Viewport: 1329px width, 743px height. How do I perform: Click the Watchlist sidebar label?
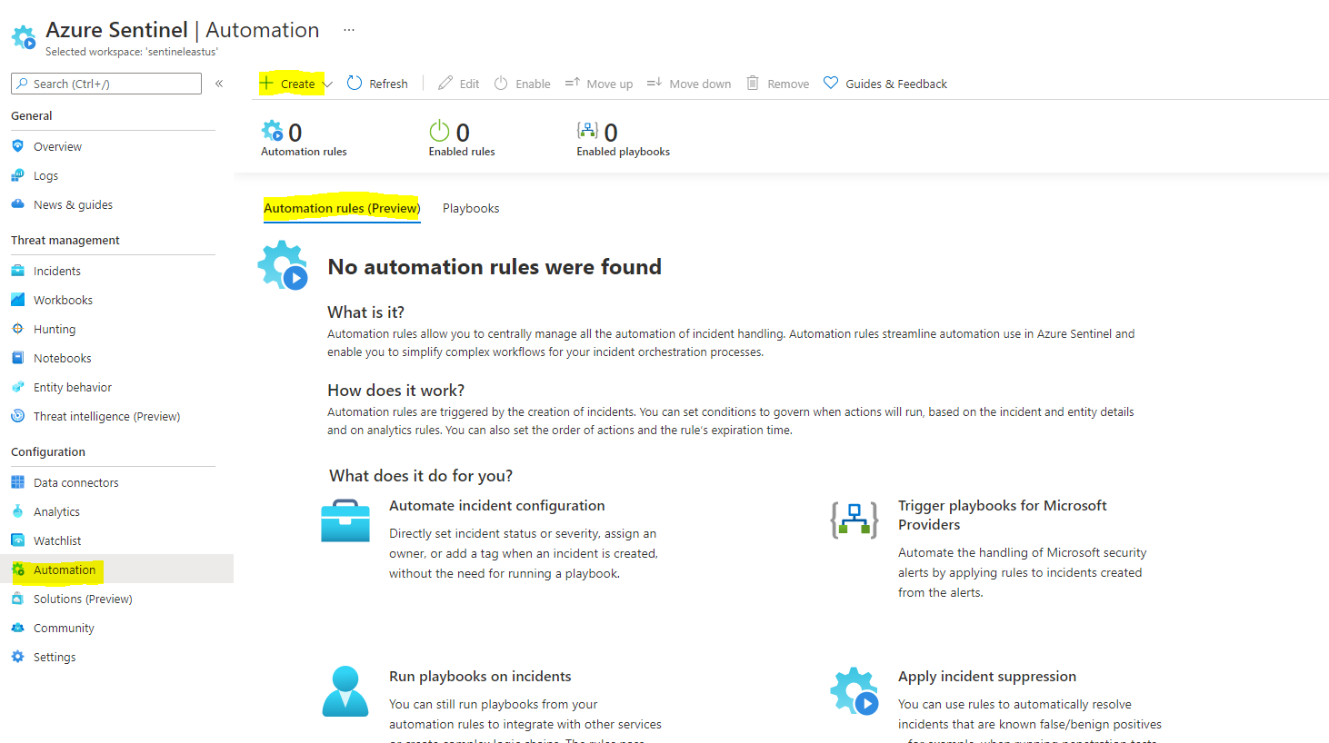(57, 540)
